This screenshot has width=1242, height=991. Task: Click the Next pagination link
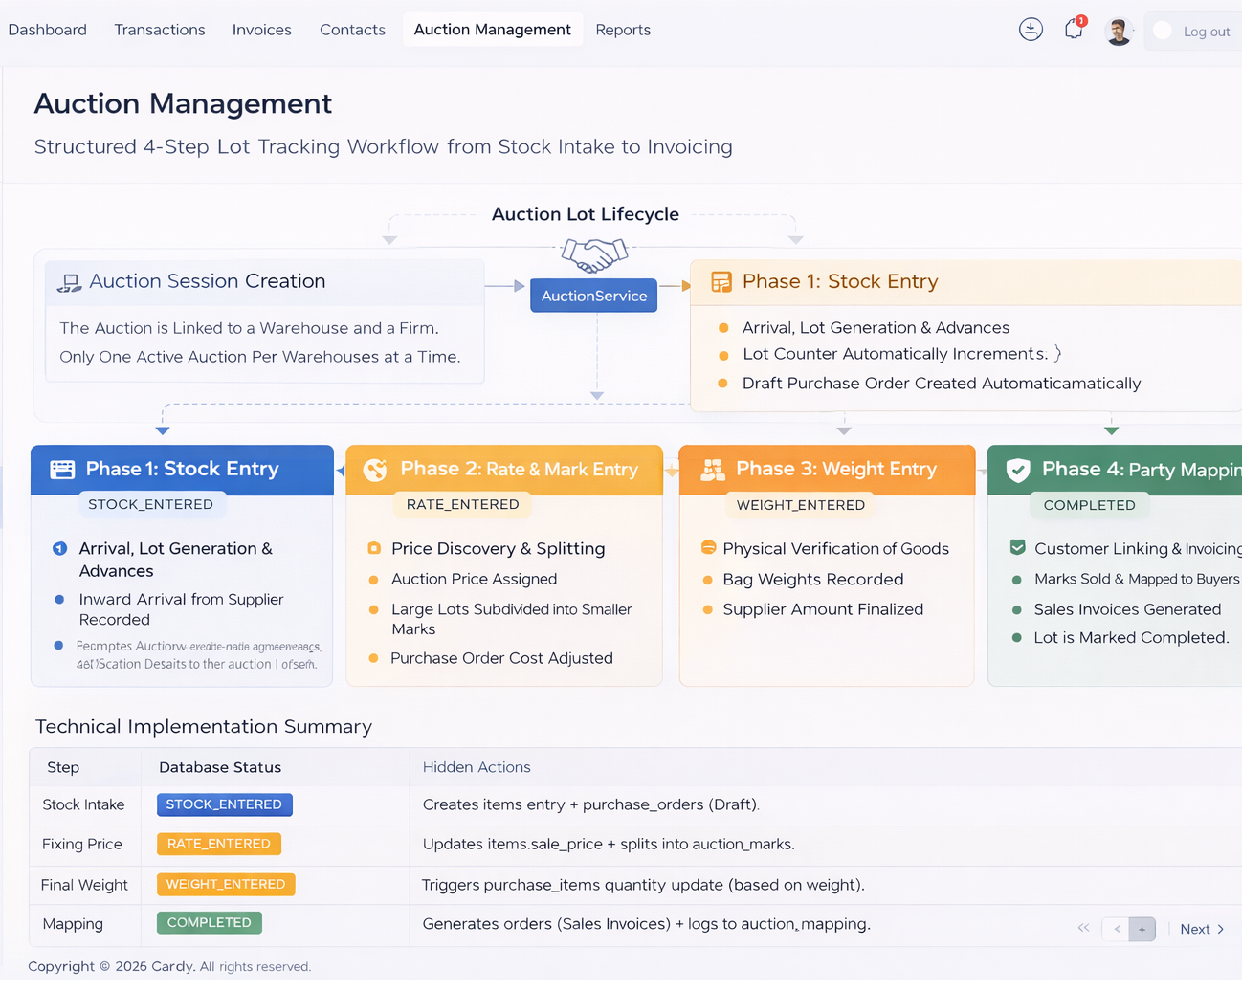tap(1195, 928)
